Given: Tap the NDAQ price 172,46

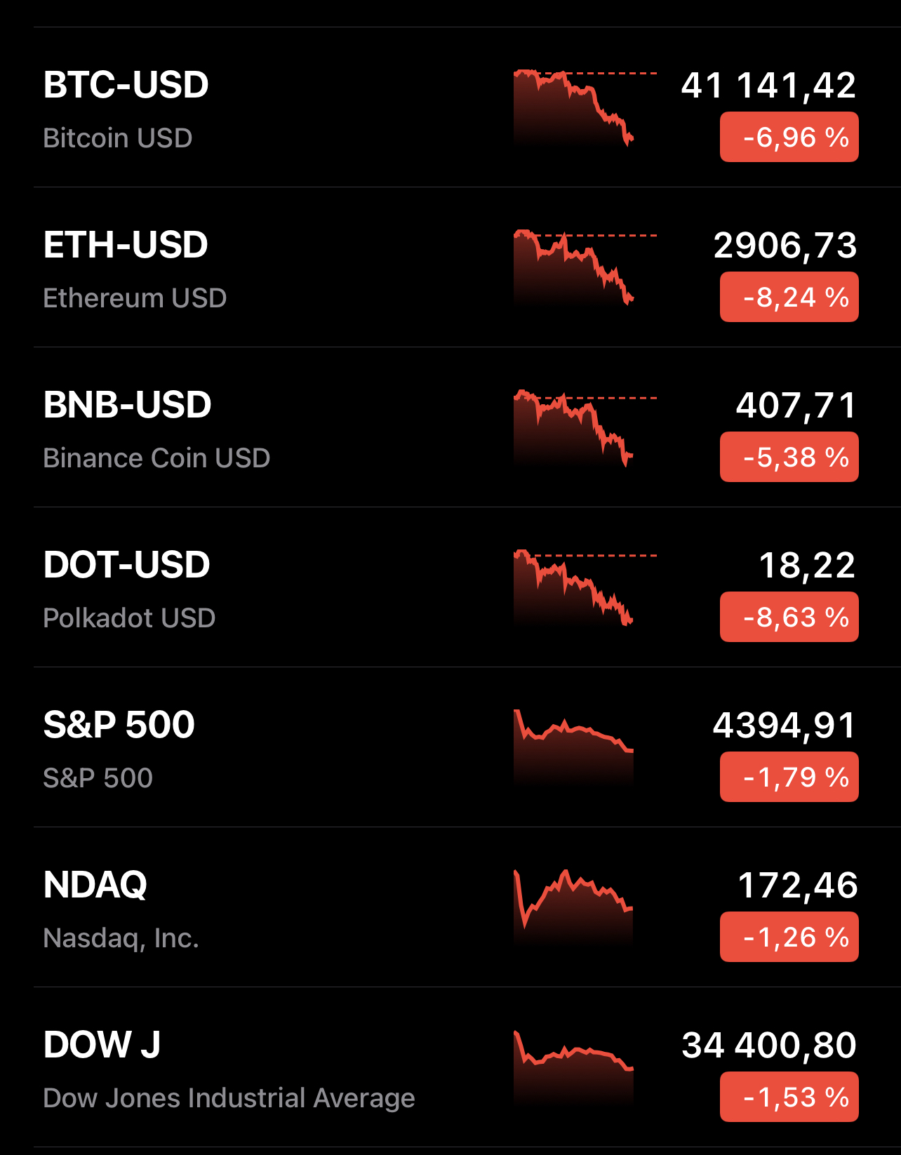Looking at the screenshot, I should tap(797, 885).
